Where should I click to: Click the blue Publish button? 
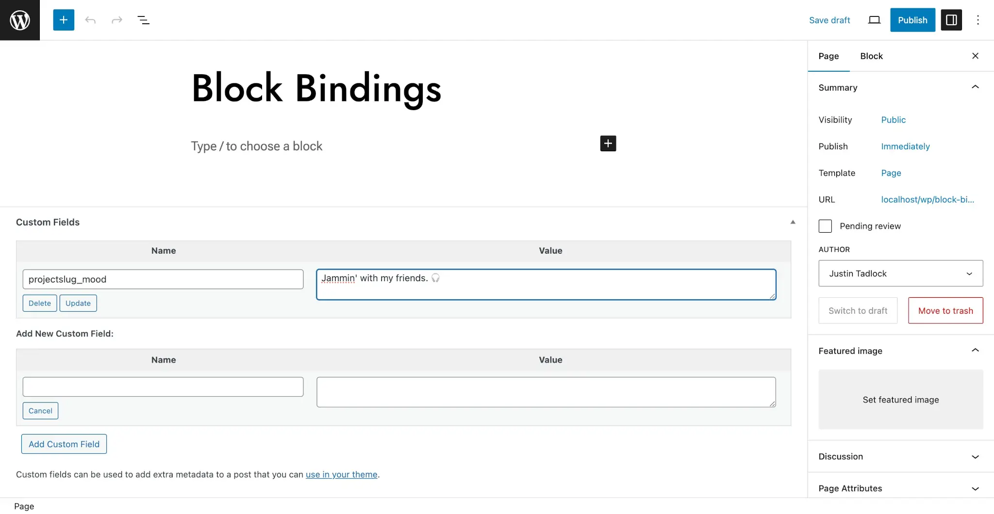tap(912, 20)
